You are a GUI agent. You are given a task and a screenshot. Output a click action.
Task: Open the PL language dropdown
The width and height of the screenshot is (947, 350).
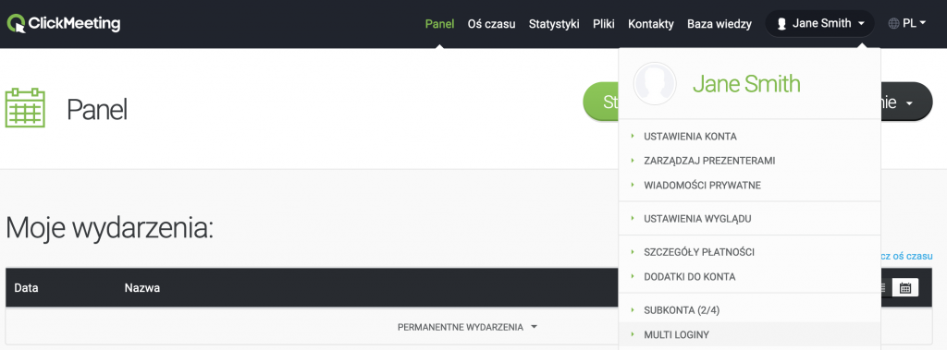click(x=908, y=24)
